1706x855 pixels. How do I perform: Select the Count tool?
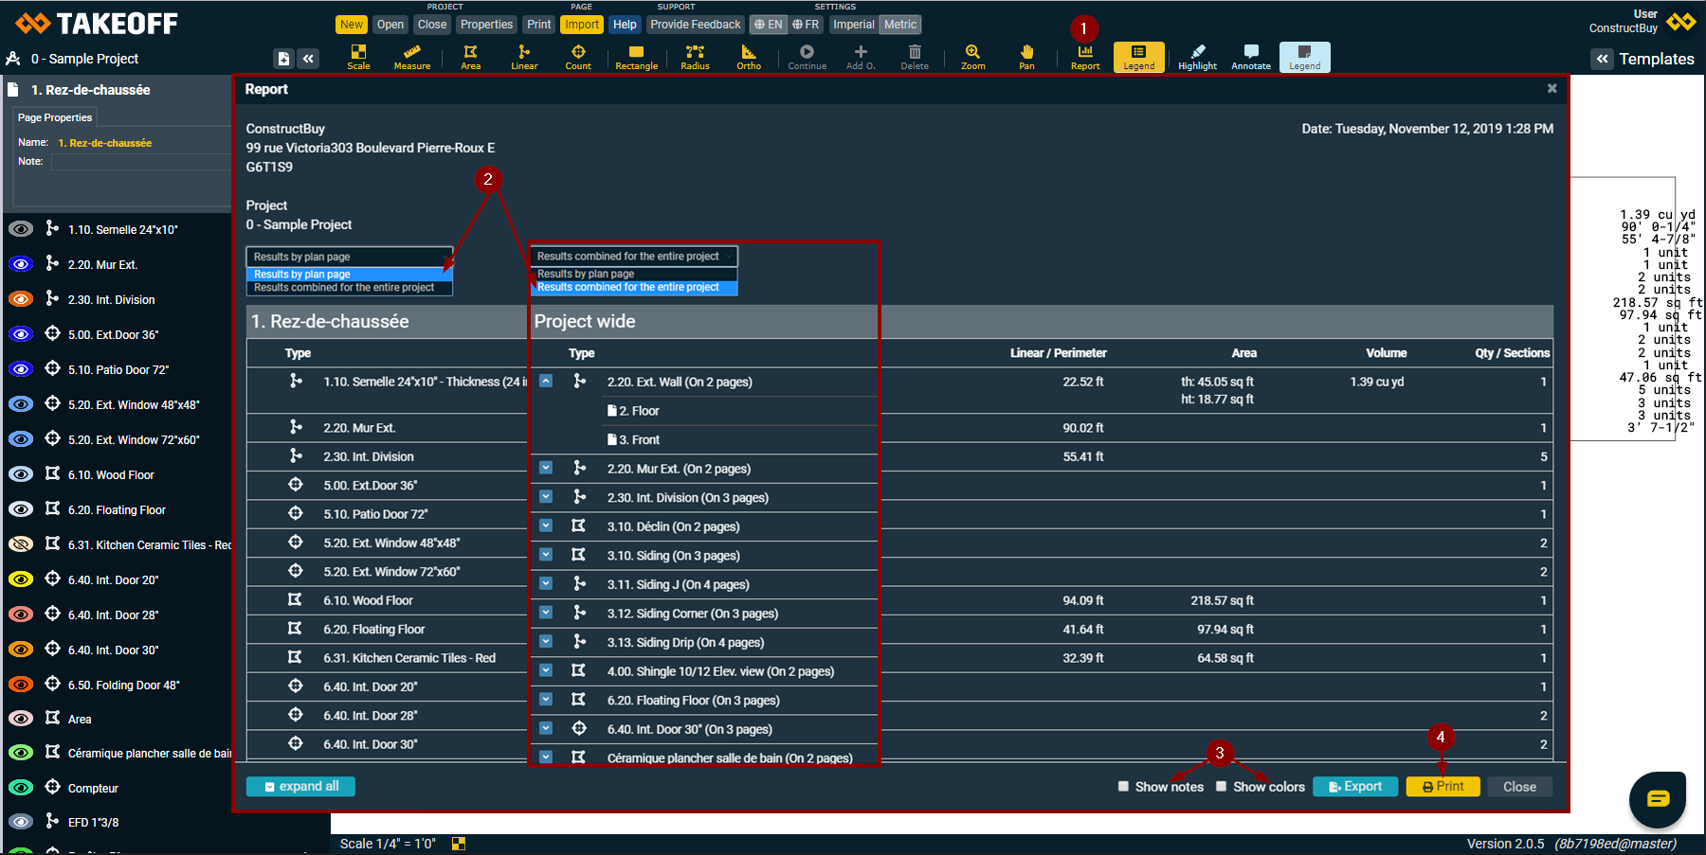tap(578, 57)
